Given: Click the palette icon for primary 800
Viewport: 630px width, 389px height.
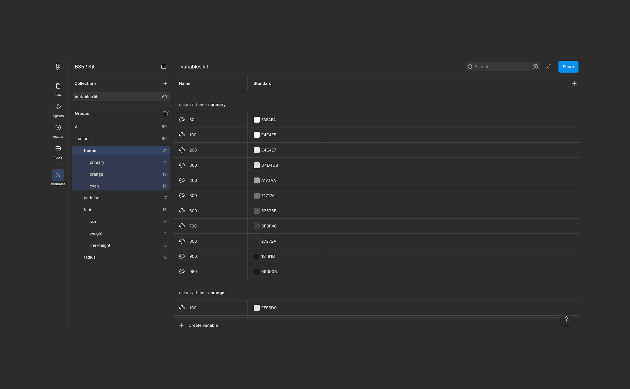Looking at the screenshot, I should (182, 241).
